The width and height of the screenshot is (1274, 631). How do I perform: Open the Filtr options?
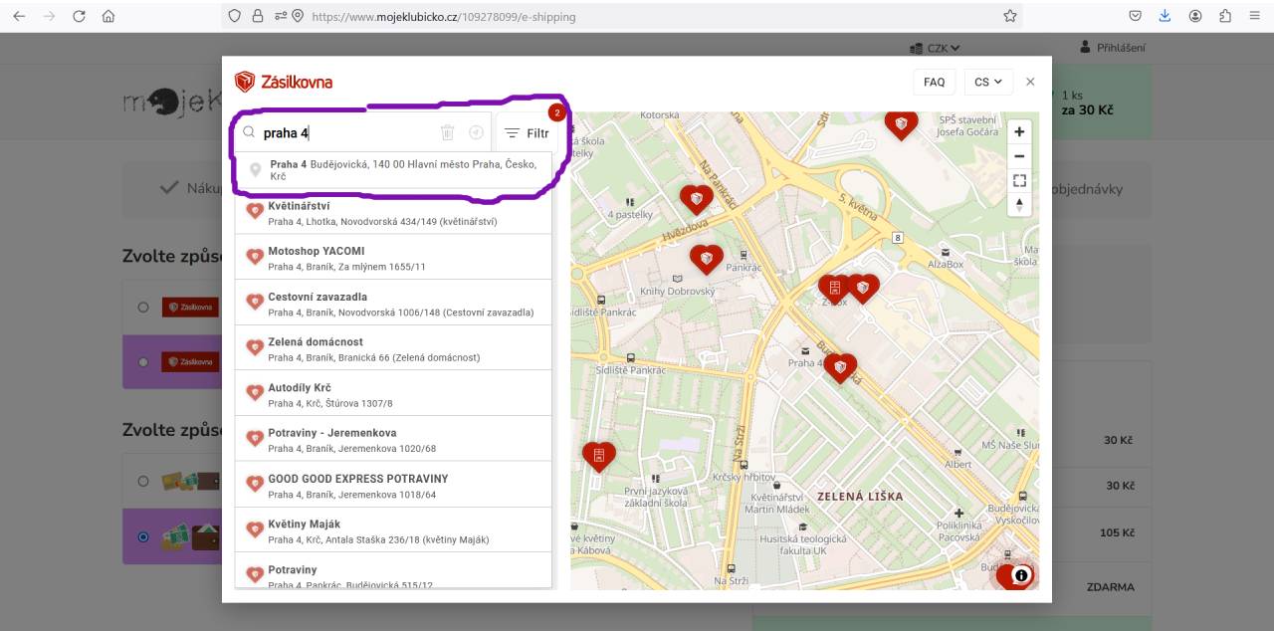click(x=527, y=132)
